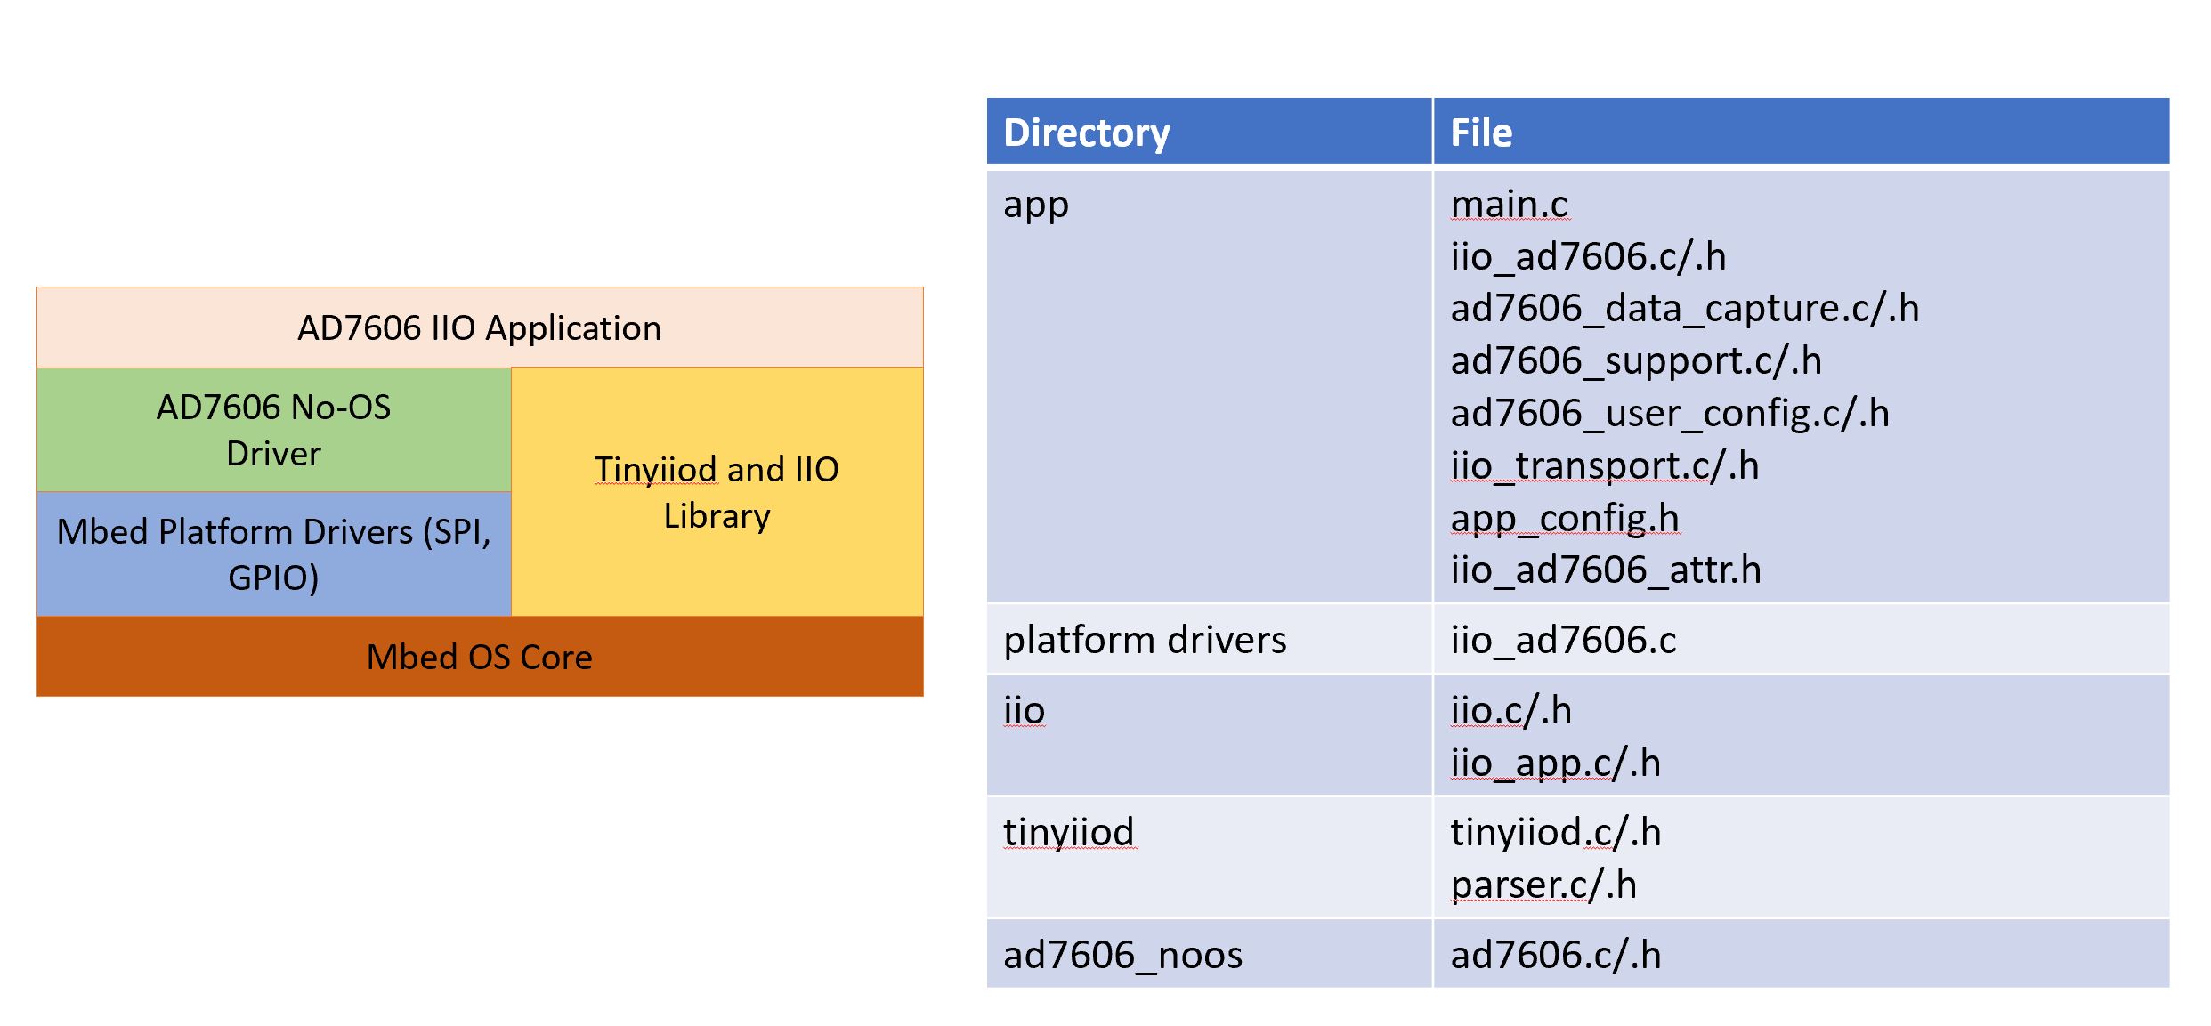Click the app_config.h file entry
The height and width of the screenshot is (1026, 2211).
[1565, 518]
